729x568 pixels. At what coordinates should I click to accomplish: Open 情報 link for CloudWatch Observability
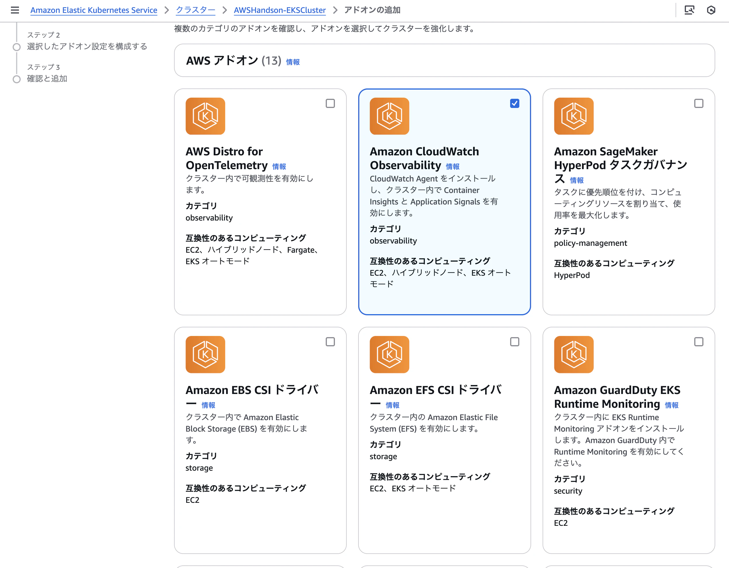[x=453, y=167]
